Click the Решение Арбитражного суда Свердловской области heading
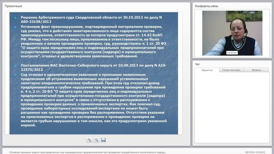The image size is (274, 154). click(91, 19)
